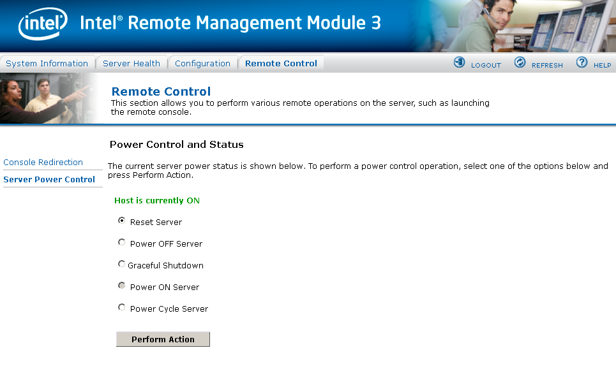Image resolution: width=616 pixels, height=371 pixels.
Task: Switch to the Server Health tab
Action: coord(131,64)
